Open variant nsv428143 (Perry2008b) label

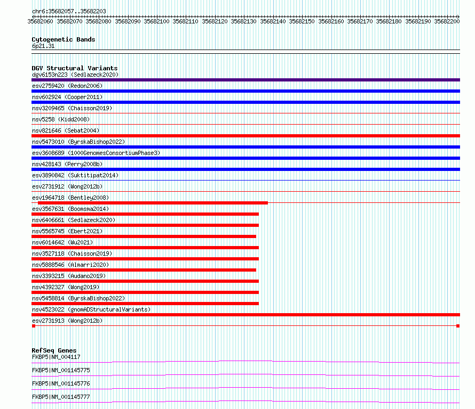tap(67, 164)
